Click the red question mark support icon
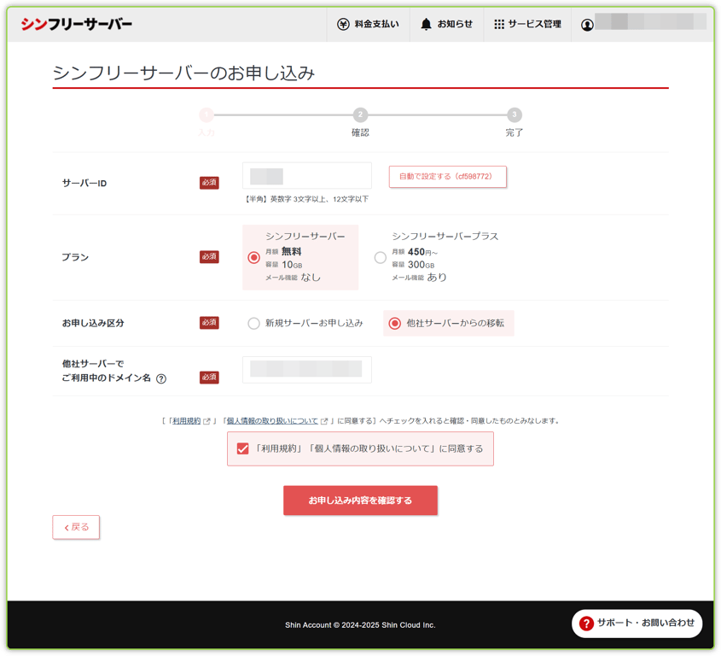This screenshot has width=721, height=656. (x=586, y=624)
